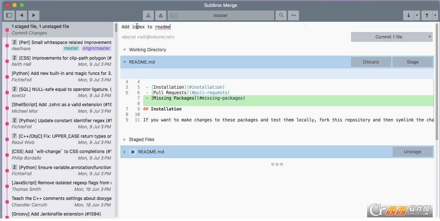Select the Python new built-in funcs commit
Screen dimensions: 440x221
[58, 76]
